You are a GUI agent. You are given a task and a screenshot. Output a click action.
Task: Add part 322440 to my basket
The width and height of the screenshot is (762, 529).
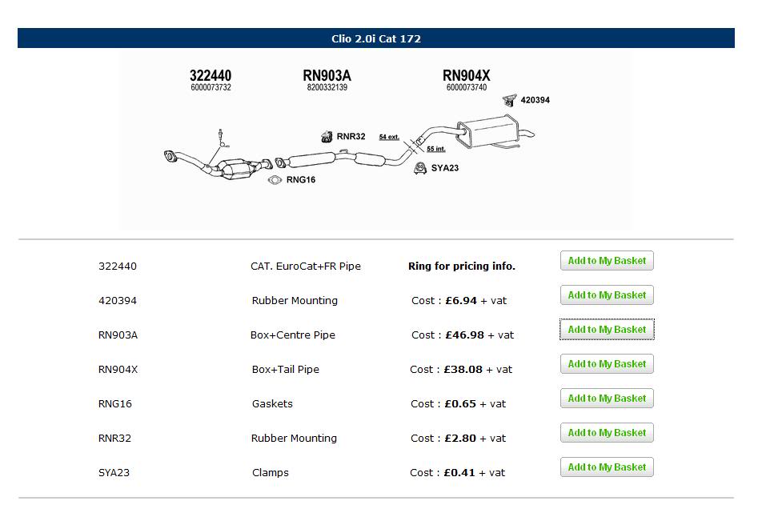[x=607, y=261]
